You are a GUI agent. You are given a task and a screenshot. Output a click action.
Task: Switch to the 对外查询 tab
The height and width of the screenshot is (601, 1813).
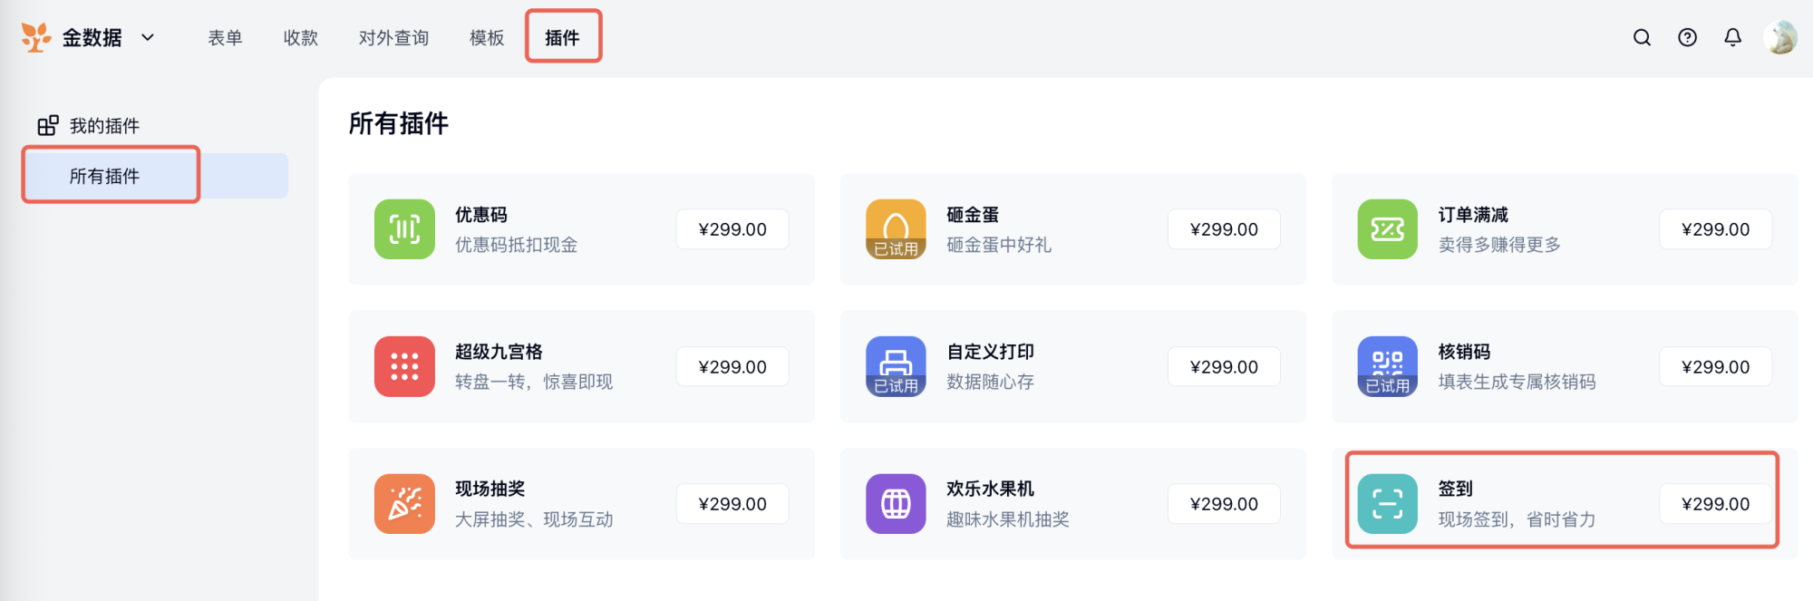[x=393, y=37]
